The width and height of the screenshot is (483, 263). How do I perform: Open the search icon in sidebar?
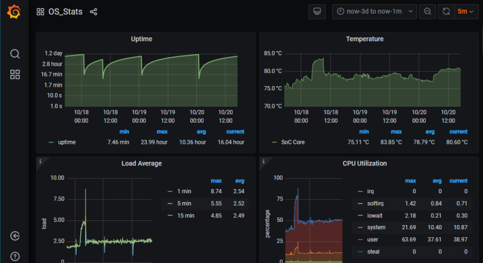(x=15, y=54)
